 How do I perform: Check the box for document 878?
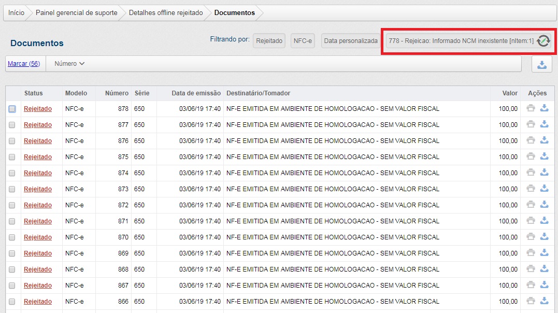point(12,109)
